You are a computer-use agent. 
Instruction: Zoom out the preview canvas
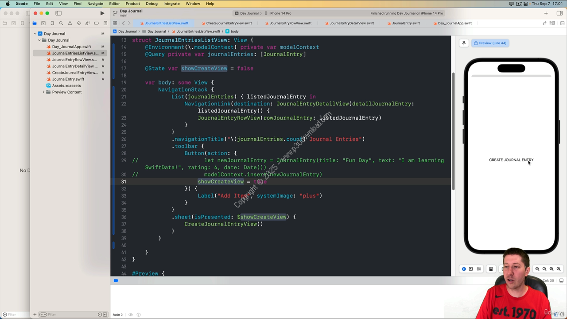coord(537,269)
